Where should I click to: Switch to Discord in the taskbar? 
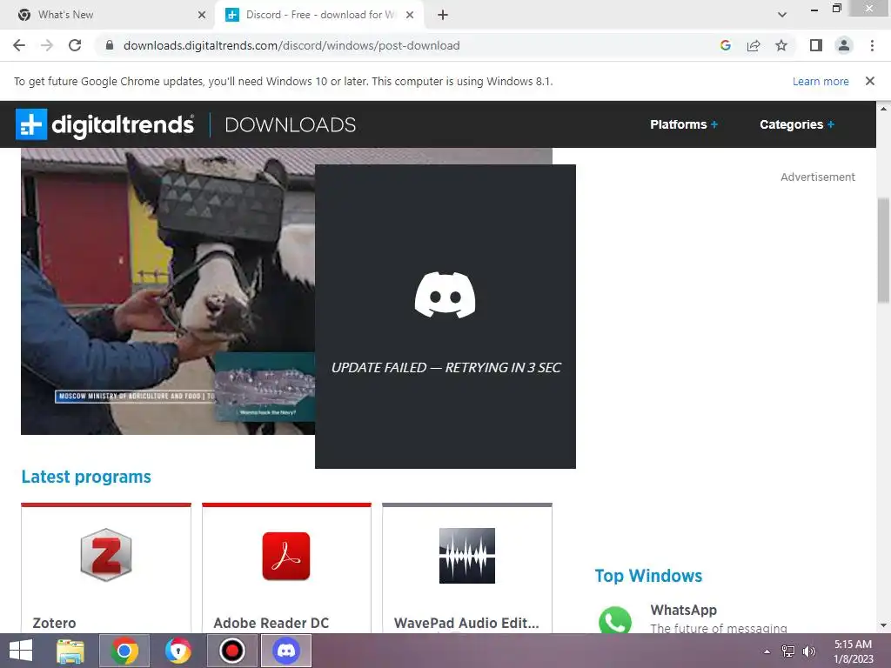coord(286,651)
